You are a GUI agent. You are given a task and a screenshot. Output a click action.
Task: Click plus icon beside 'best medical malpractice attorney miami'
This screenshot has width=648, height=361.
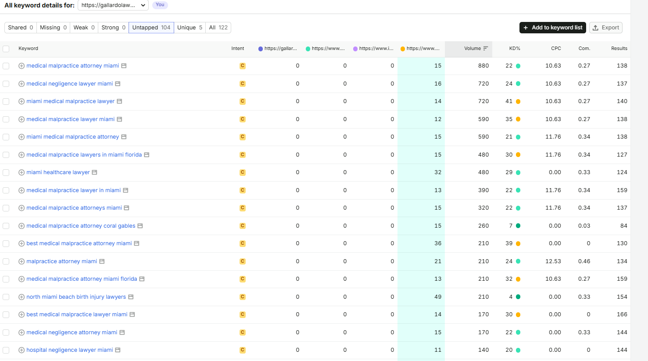[21, 243]
